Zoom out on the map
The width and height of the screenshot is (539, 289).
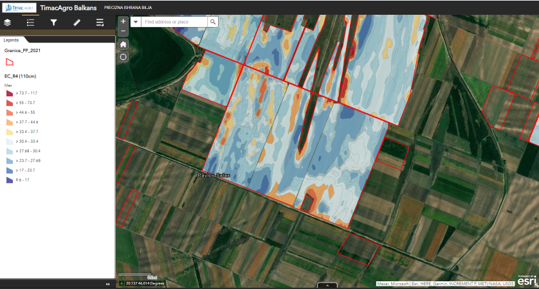click(x=123, y=30)
